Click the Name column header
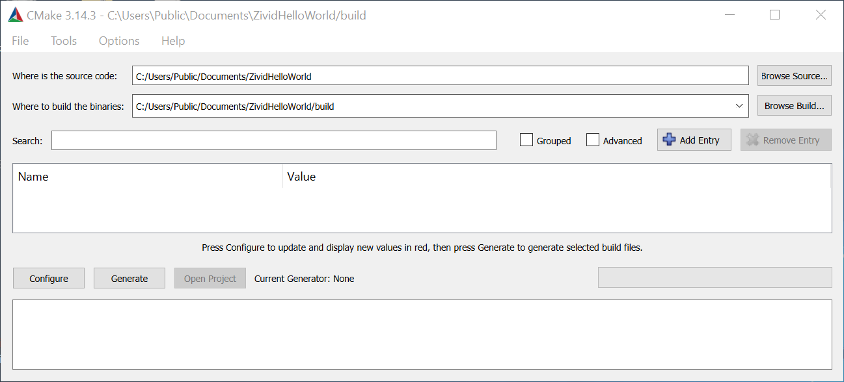This screenshot has width=844, height=382. click(x=148, y=176)
